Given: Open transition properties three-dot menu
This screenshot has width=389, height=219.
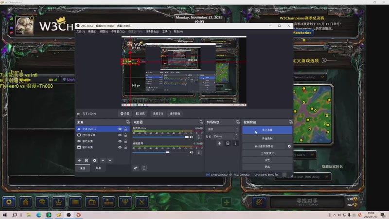Looking at the screenshot, I should tap(236, 143).
